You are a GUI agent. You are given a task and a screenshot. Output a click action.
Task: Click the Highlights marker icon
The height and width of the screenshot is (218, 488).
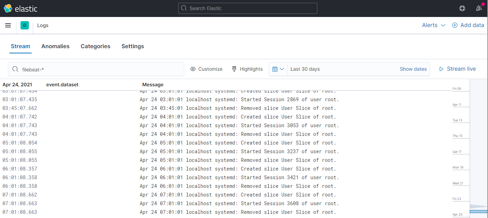234,69
